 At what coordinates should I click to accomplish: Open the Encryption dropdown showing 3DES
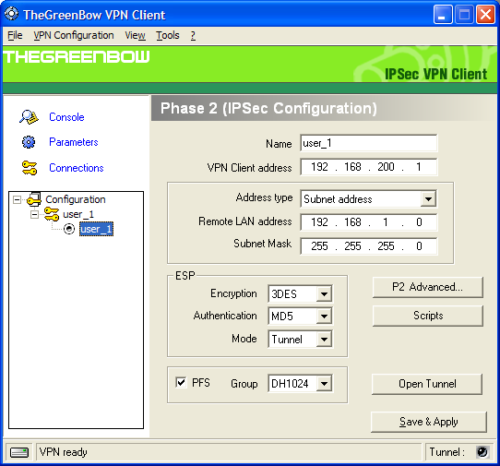point(324,293)
